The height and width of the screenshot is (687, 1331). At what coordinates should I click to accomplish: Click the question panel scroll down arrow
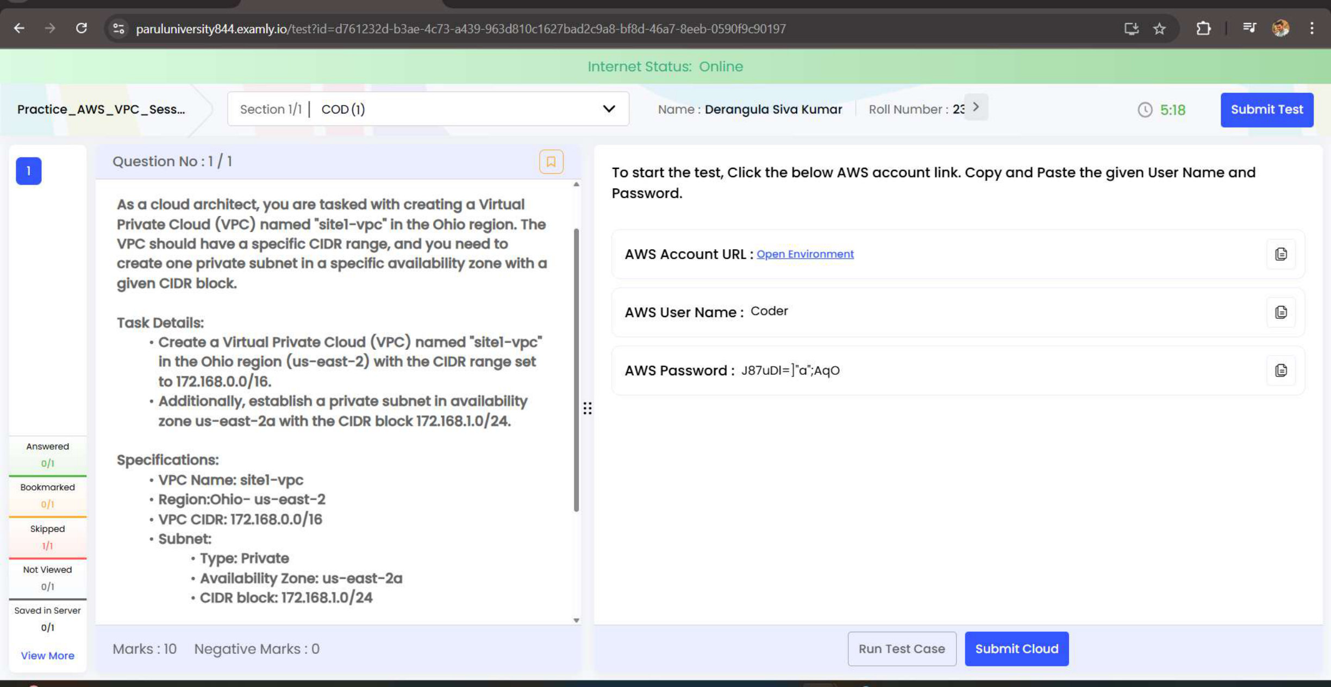pyautogui.click(x=576, y=620)
